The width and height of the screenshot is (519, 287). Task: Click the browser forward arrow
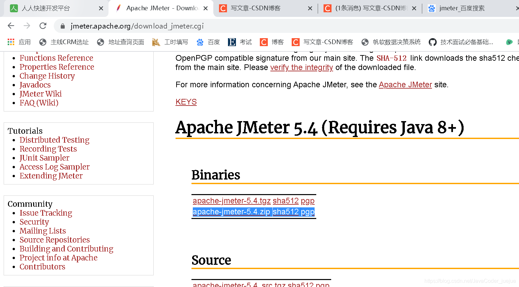pyautogui.click(x=27, y=26)
